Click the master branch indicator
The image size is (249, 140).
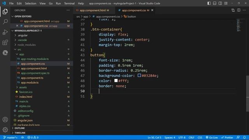[x=11, y=137]
